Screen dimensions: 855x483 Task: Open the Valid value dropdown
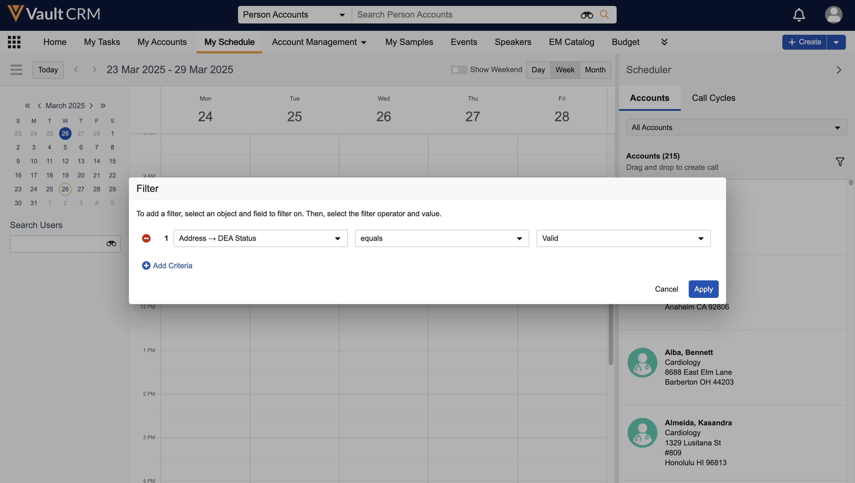click(x=623, y=238)
